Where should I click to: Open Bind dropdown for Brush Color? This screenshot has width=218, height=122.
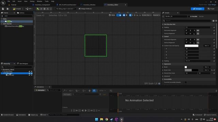coord(207,70)
